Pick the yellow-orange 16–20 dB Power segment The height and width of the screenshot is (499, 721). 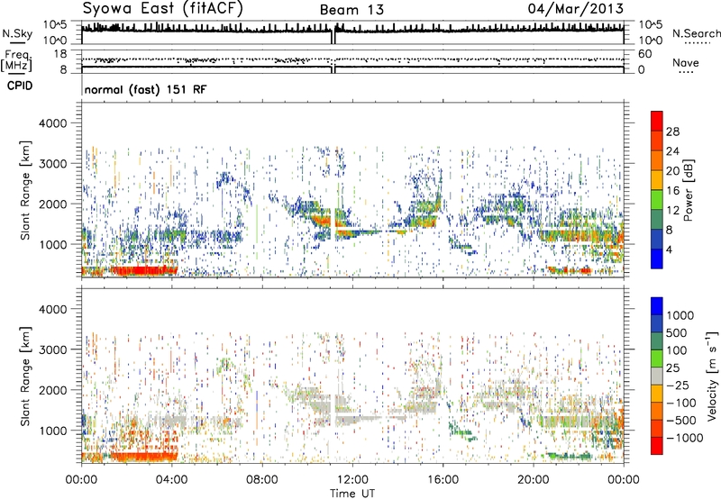657,180
